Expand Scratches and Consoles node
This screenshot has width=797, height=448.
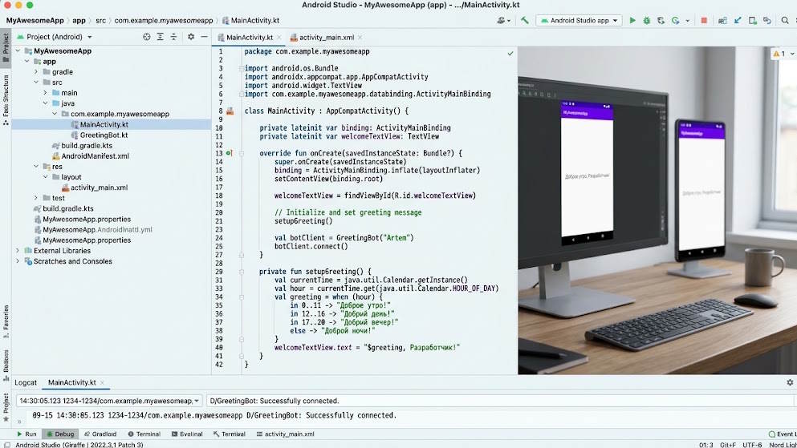18,261
